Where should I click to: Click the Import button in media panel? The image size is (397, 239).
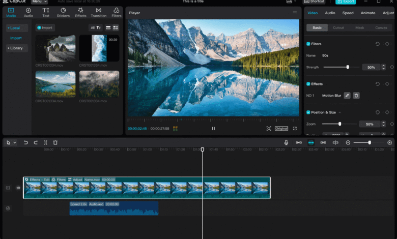coord(45,27)
